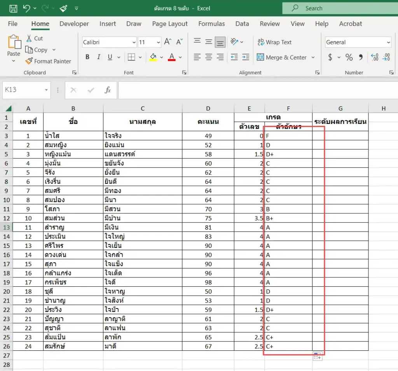Apply Comma Style format
Image resolution: width=398 pixels, height=371 pixels.
[x=361, y=57]
